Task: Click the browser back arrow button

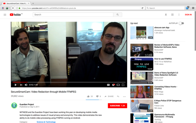Action: 13,8
